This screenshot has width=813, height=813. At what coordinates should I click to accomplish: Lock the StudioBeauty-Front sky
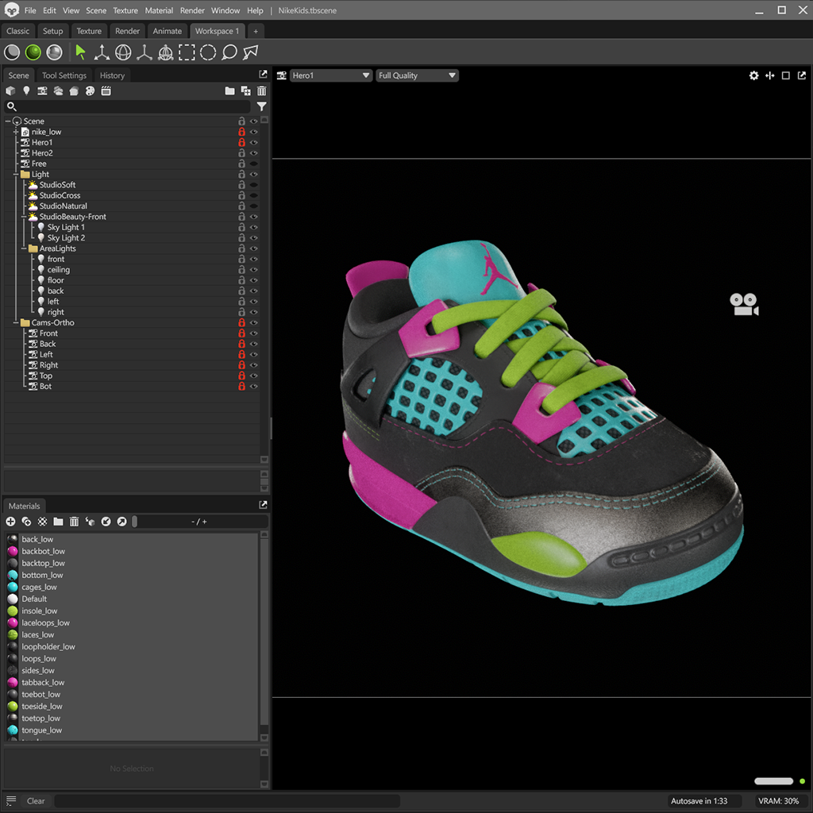(241, 217)
